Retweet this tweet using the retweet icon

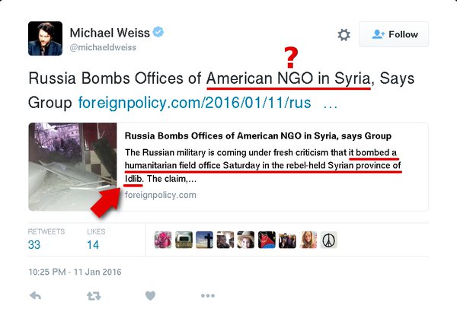[x=94, y=296]
